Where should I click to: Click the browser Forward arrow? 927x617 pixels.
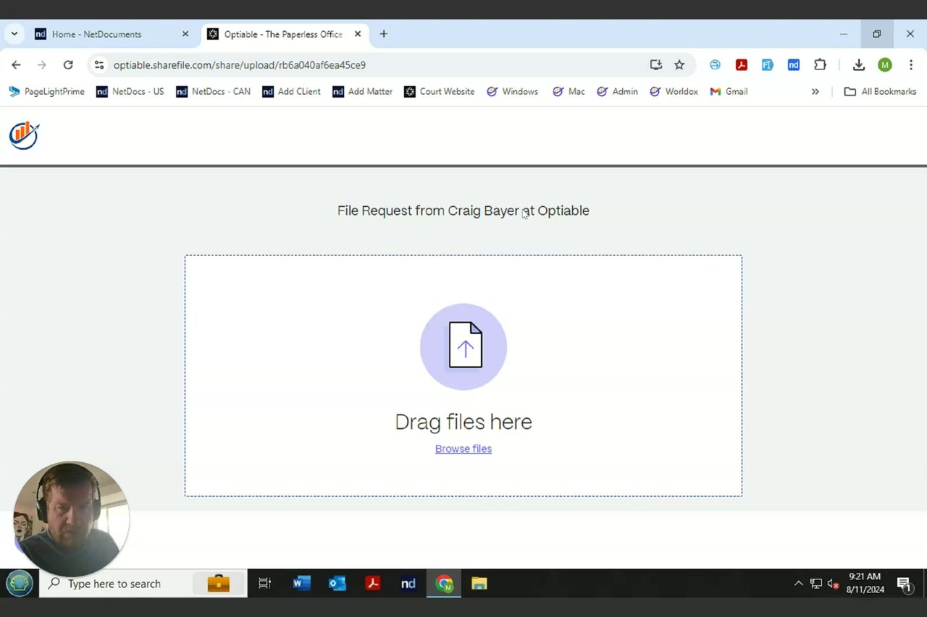(42, 65)
